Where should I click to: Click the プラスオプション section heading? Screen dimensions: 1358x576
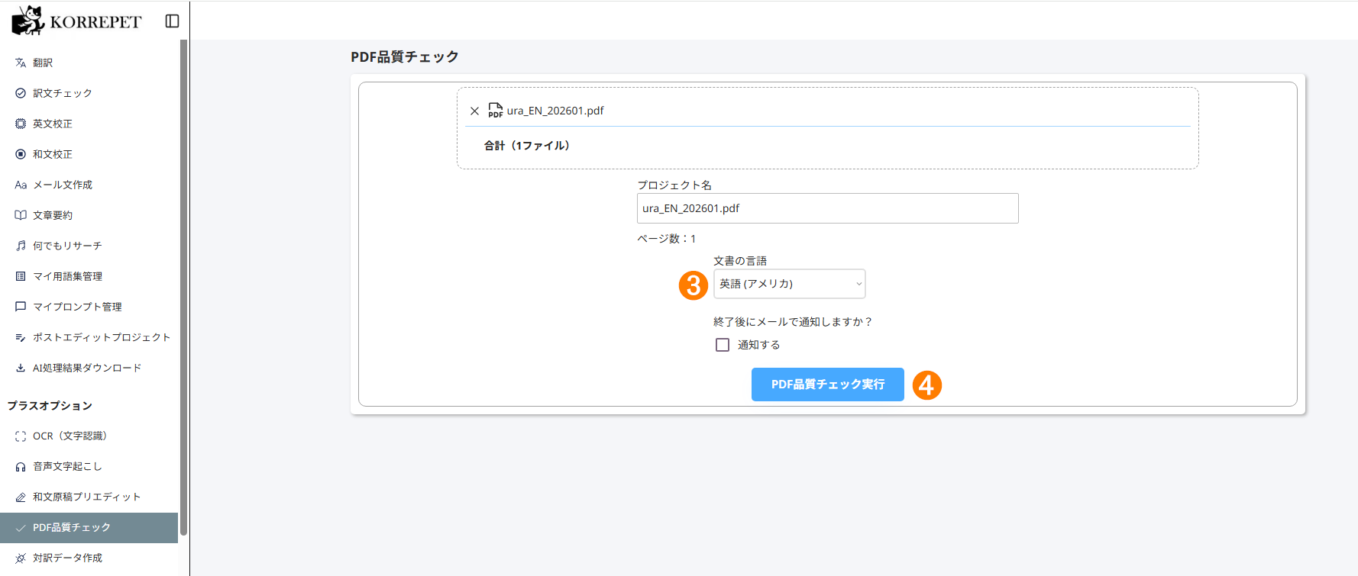[50, 406]
